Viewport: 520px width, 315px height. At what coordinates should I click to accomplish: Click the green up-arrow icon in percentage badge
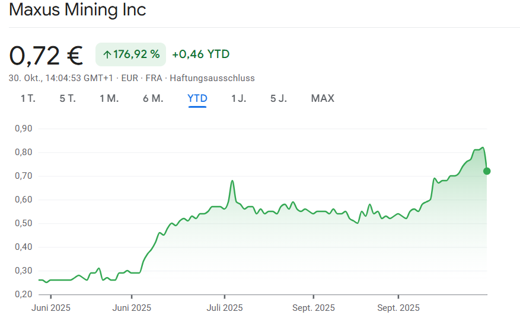pos(107,54)
